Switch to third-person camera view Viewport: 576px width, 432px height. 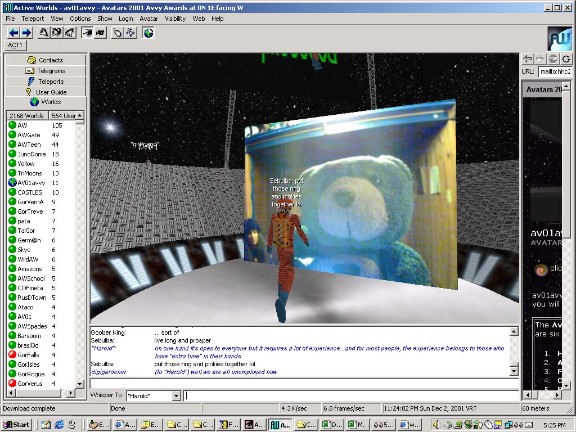pyautogui.click(x=100, y=33)
